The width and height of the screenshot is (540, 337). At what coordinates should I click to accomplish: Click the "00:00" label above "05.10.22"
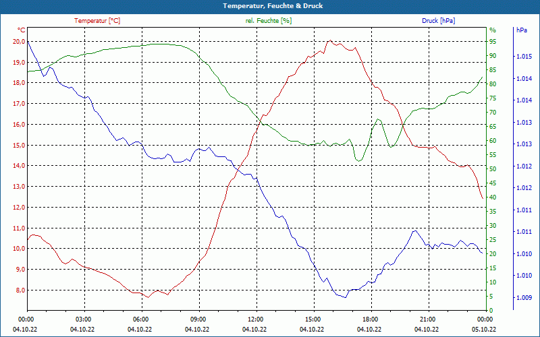pos(484,319)
